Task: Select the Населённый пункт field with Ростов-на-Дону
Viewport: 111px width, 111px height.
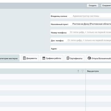Action: [x=91, y=24]
